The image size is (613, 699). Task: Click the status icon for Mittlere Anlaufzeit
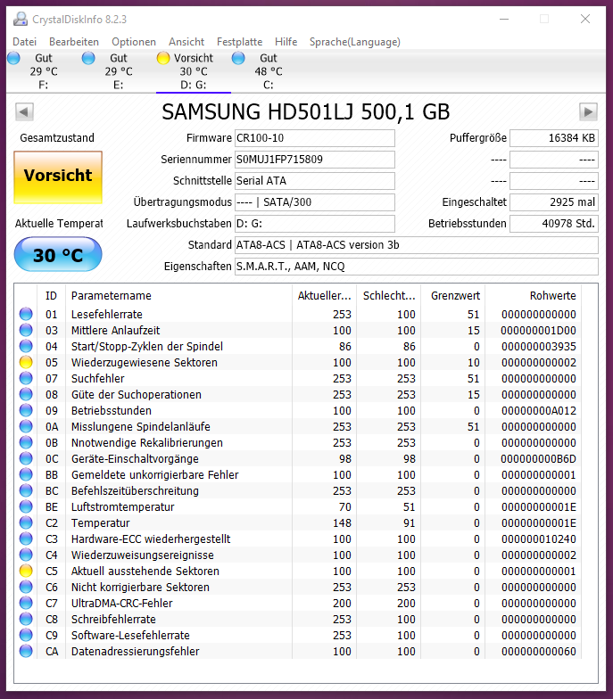coord(26,330)
